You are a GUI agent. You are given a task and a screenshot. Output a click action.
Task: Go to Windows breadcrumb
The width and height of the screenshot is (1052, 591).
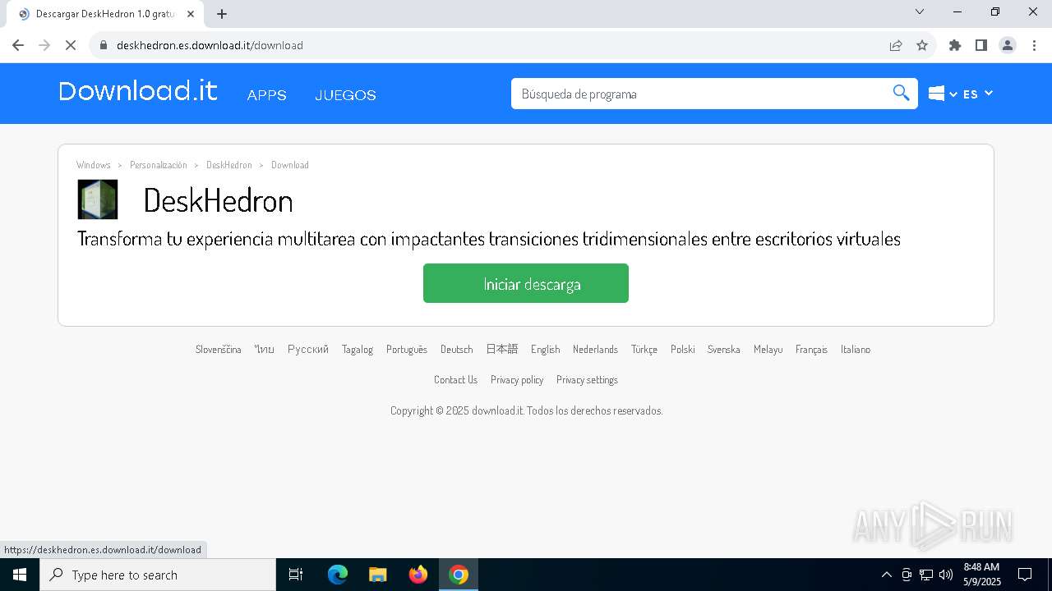[x=94, y=165]
